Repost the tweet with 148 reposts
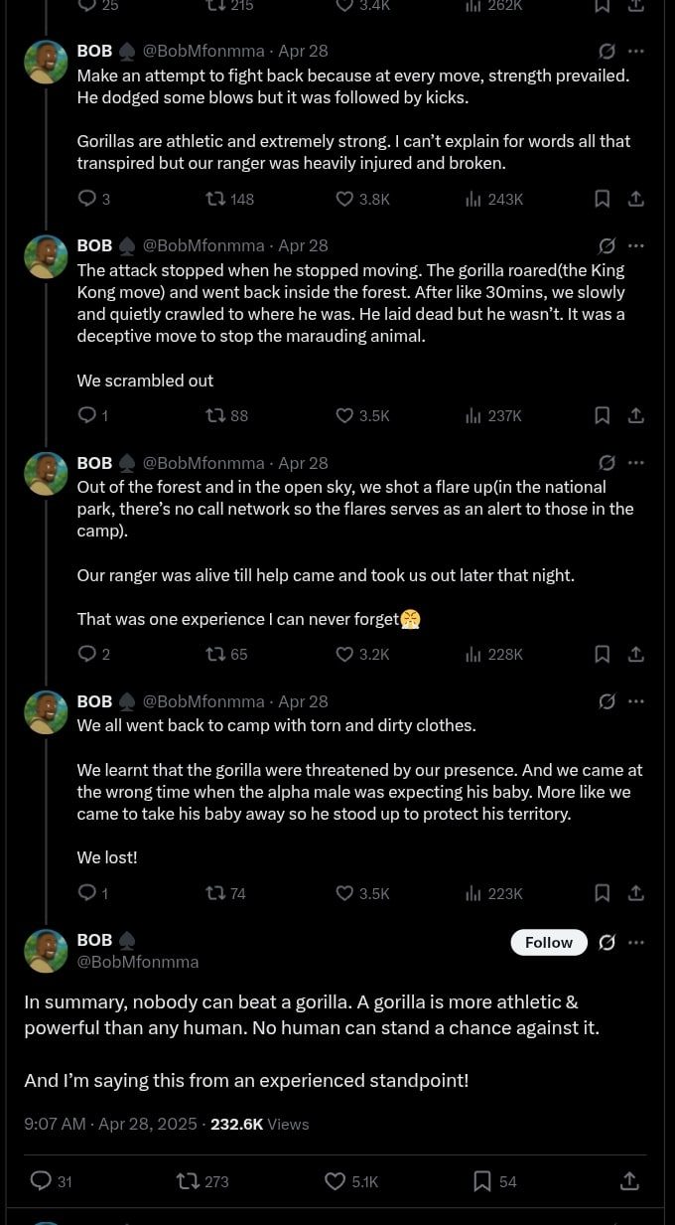Image resolution: width=675 pixels, height=1225 pixels. 214,199
